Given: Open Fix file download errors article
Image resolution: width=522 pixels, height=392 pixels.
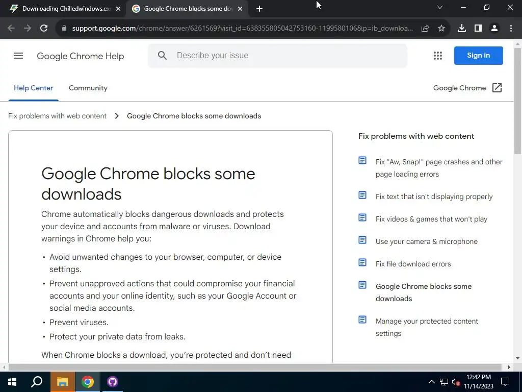Looking at the screenshot, I should click(413, 264).
